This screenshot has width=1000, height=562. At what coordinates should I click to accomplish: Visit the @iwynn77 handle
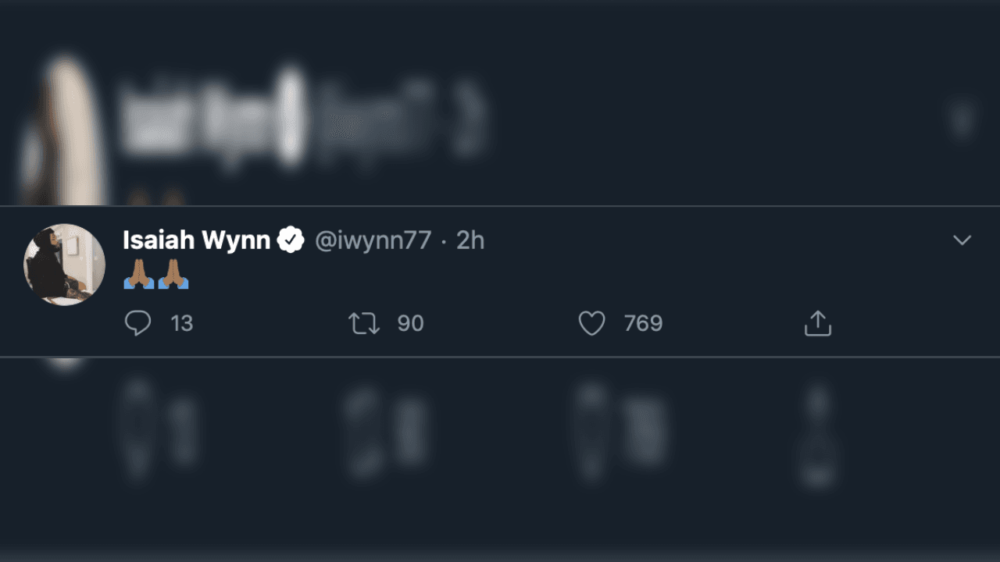click(373, 240)
